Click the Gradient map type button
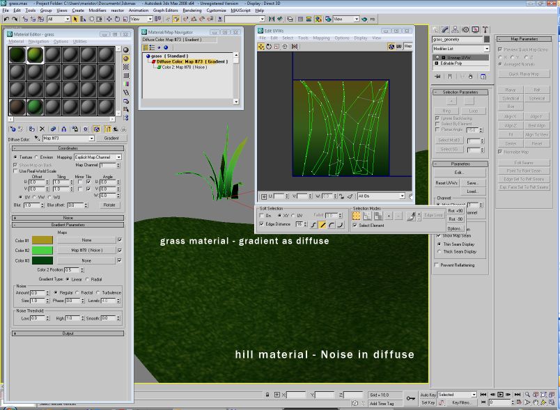This screenshot has height=410, width=560. 111,139
